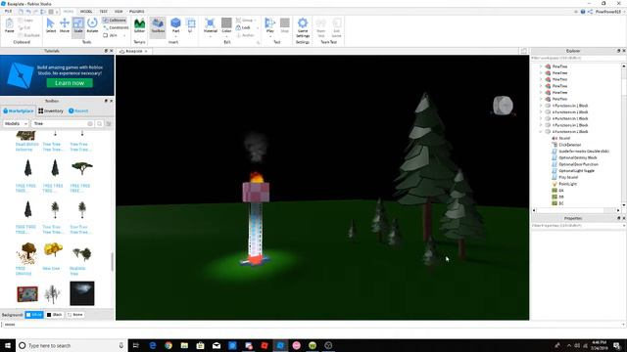This screenshot has height=352, width=627.
Task: Switch to the PLUGINS ribbon tab
Action: tap(137, 12)
